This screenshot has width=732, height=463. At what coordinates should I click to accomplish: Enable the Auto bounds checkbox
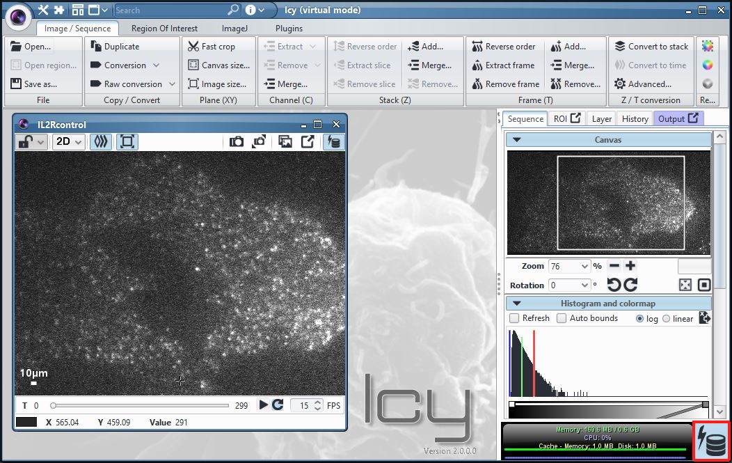click(561, 317)
